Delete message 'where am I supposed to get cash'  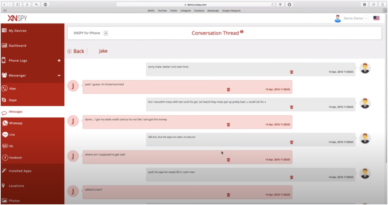pos(228,160)
